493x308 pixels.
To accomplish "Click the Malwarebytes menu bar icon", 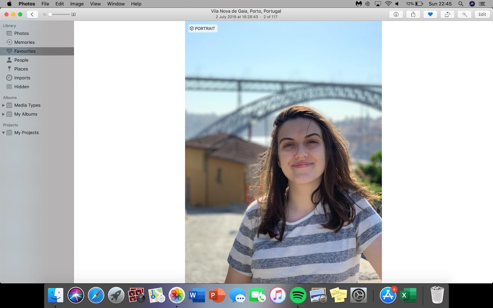I will pyautogui.click(x=359, y=4).
